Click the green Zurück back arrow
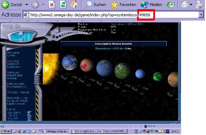The image size is (206, 135). click(5, 5)
